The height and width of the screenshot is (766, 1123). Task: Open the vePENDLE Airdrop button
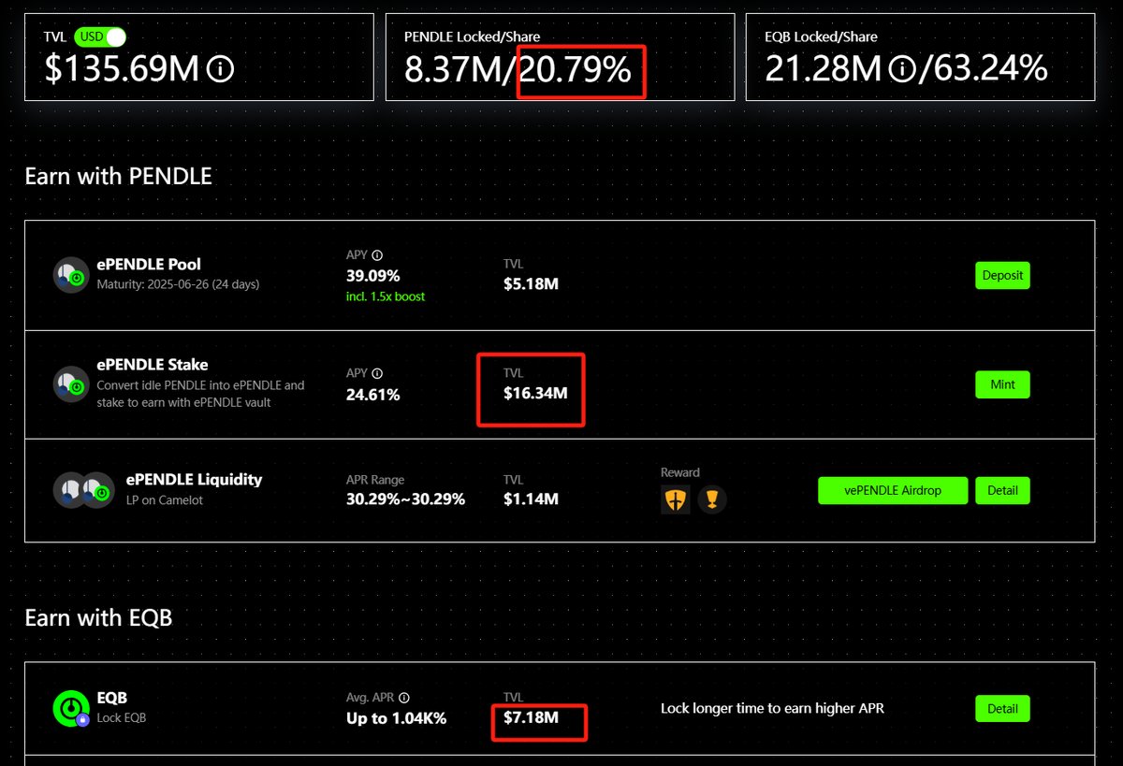[892, 490]
